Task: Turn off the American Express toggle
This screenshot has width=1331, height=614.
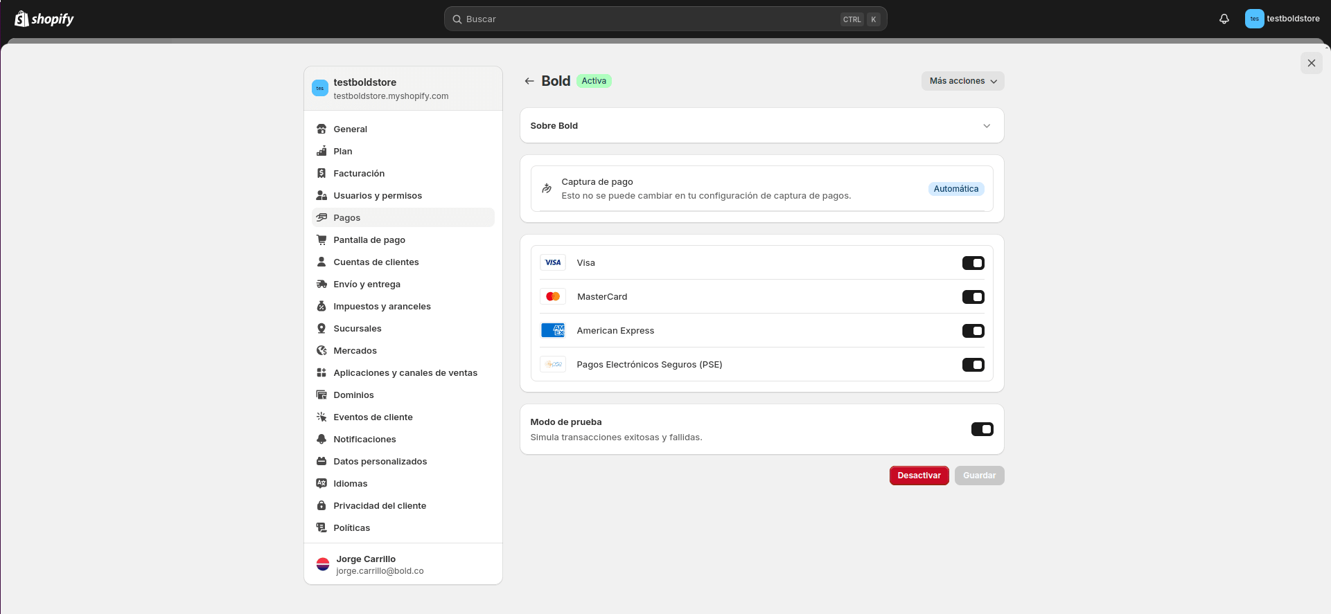Action: (973, 331)
